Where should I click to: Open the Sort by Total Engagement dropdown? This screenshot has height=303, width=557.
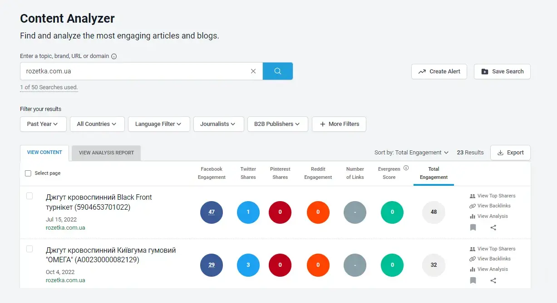click(x=411, y=153)
